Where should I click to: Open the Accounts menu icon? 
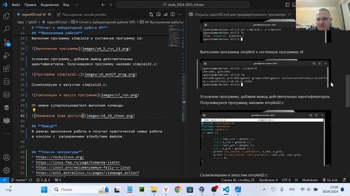[7, 157]
